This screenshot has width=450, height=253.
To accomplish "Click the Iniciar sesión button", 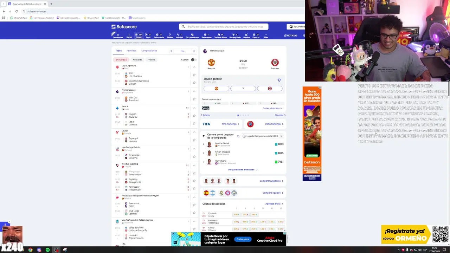I will [x=296, y=27].
